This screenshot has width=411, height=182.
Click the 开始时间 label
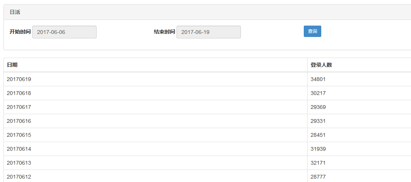tap(20, 32)
